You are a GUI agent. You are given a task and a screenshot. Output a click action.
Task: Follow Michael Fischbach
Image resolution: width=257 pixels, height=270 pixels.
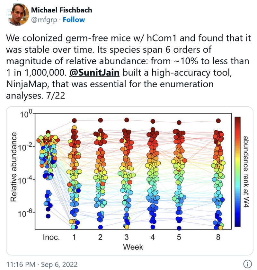(x=74, y=20)
